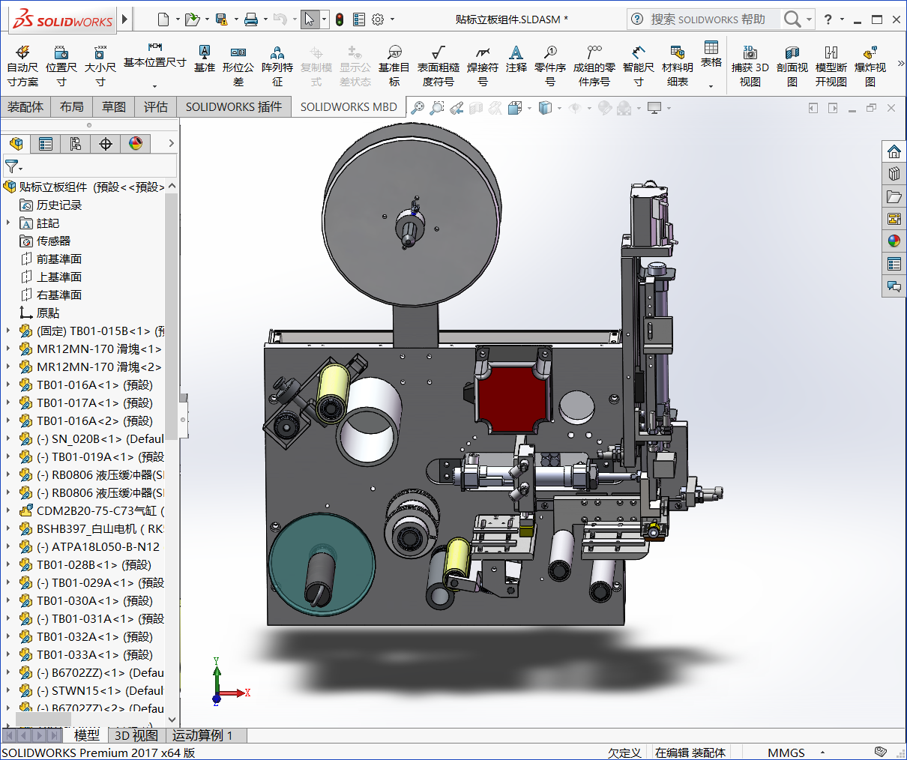Screen dimensions: 907x760
Task: Open the Tables (表格) dropdown arrow
Action: pyautogui.click(x=711, y=86)
